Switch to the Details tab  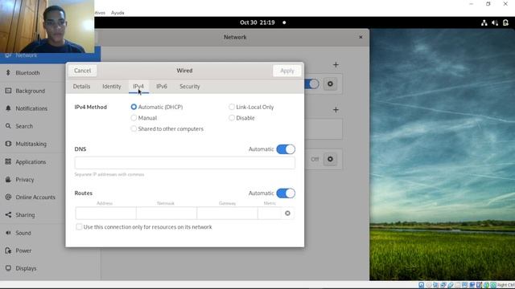pos(81,87)
